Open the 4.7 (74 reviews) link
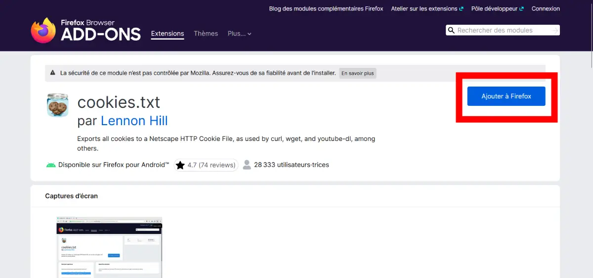 pos(211,165)
